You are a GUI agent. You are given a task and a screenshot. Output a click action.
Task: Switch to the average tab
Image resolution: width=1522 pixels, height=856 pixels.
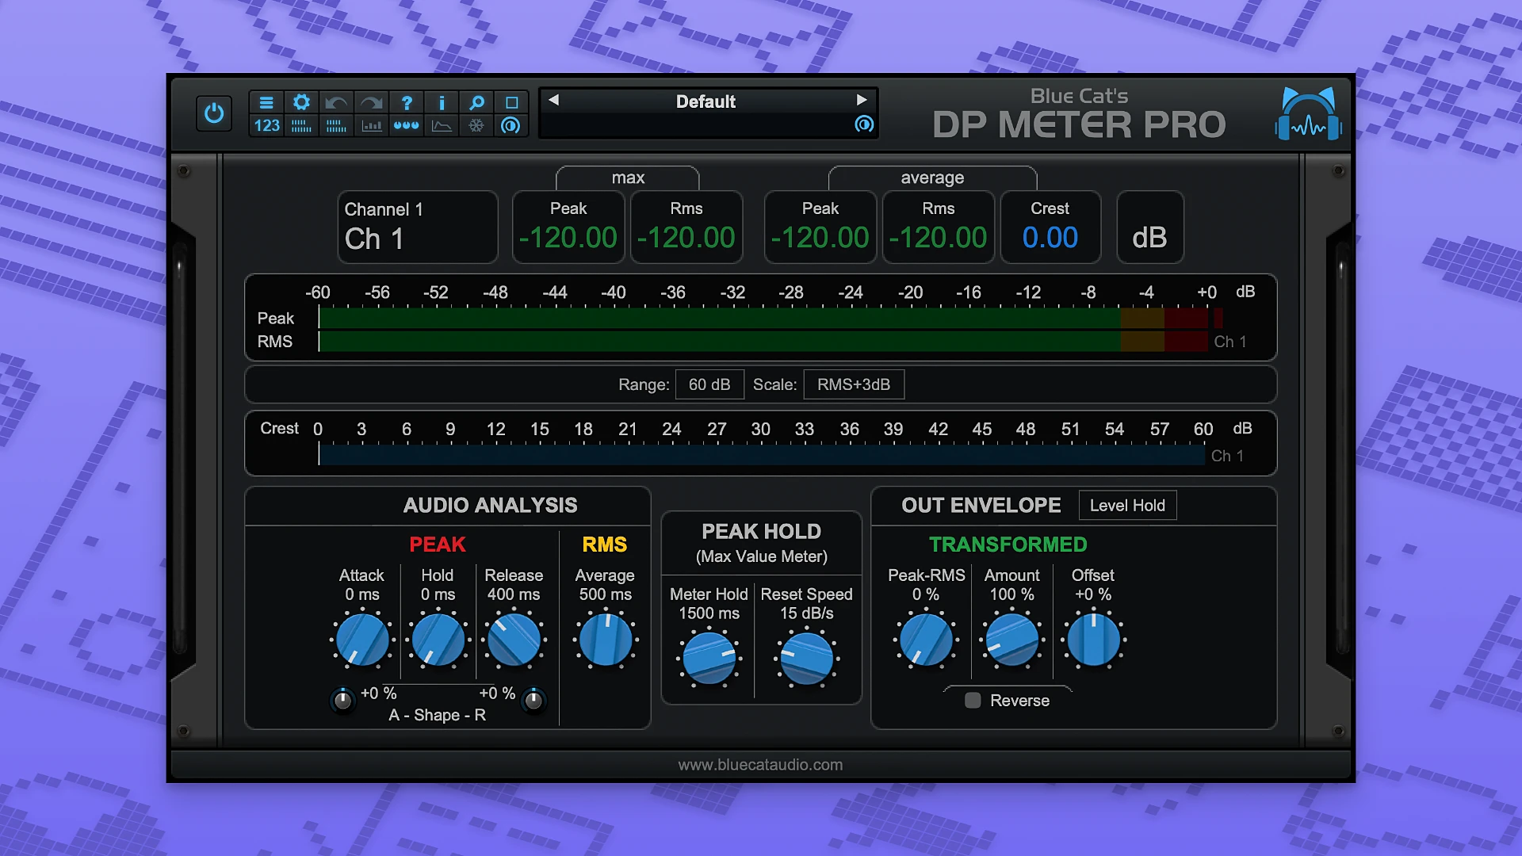coord(932,178)
